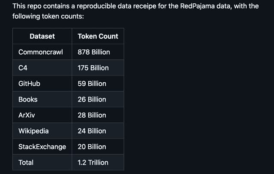Screen dimensions: 274x174
Task: Click the 20 Billion token count
Action: (92, 147)
